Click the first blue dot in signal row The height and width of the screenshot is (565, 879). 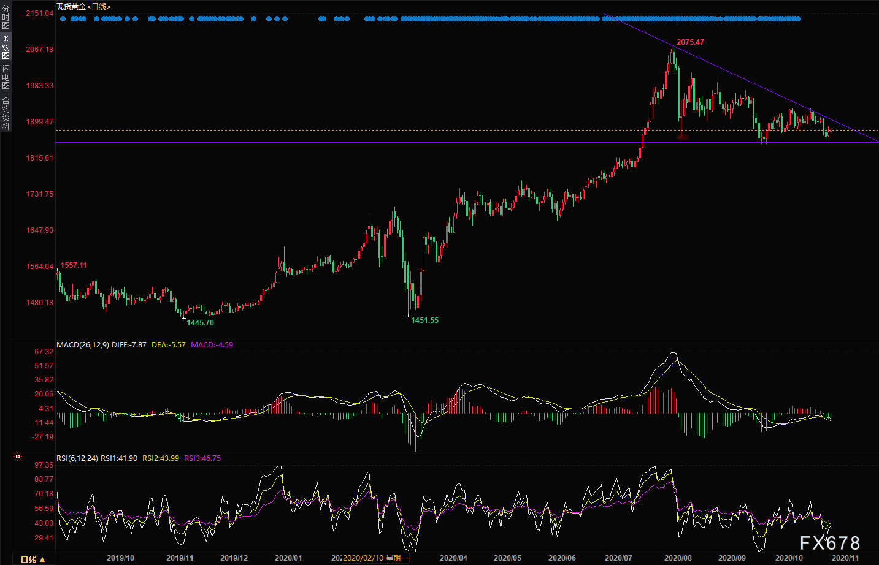(63, 19)
